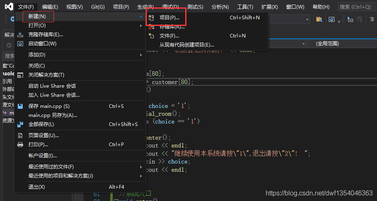Click the close solution icon beside 关闭解决方案

(20, 75)
